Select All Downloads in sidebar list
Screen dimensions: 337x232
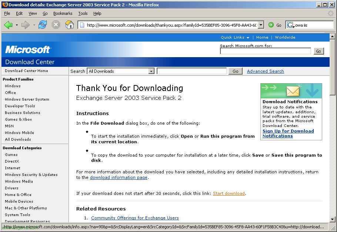18,139
